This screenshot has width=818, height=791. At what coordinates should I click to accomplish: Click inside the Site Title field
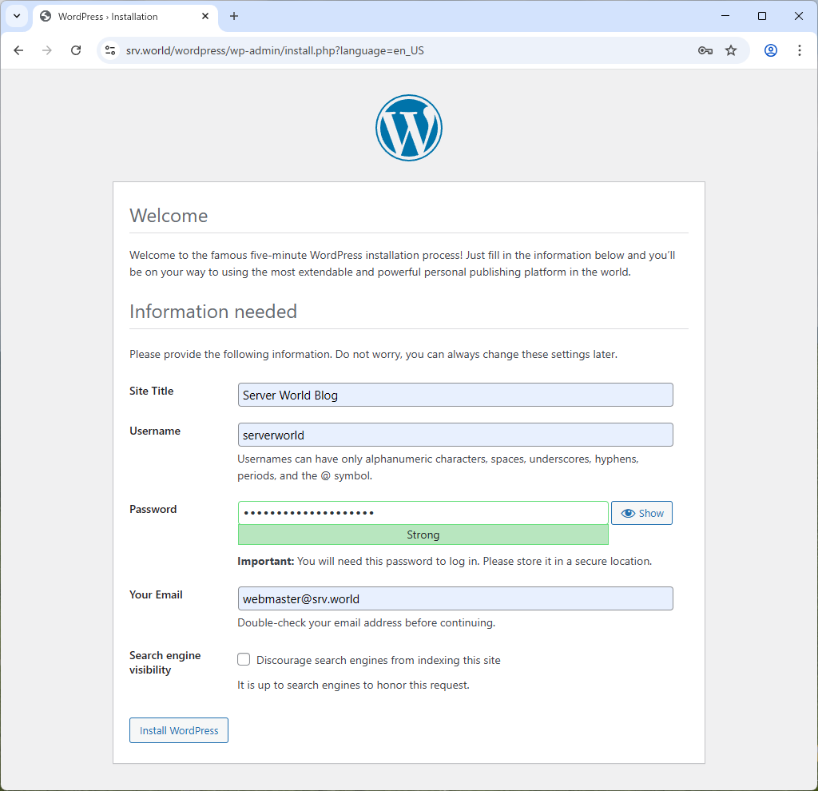coord(455,394)
